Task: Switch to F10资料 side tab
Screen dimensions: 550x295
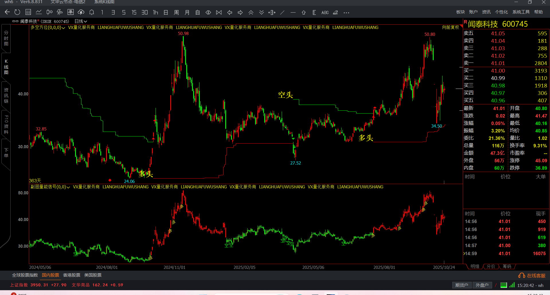Action: 6,124
